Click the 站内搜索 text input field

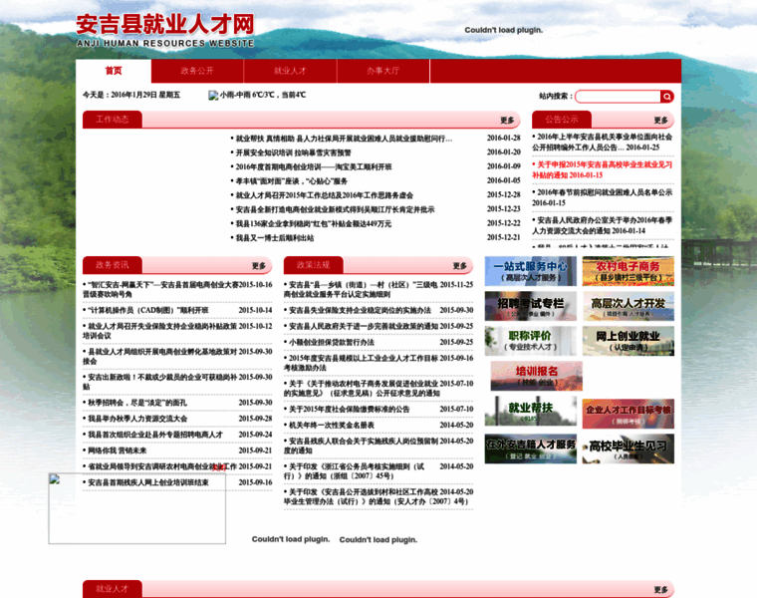point(618,97)
